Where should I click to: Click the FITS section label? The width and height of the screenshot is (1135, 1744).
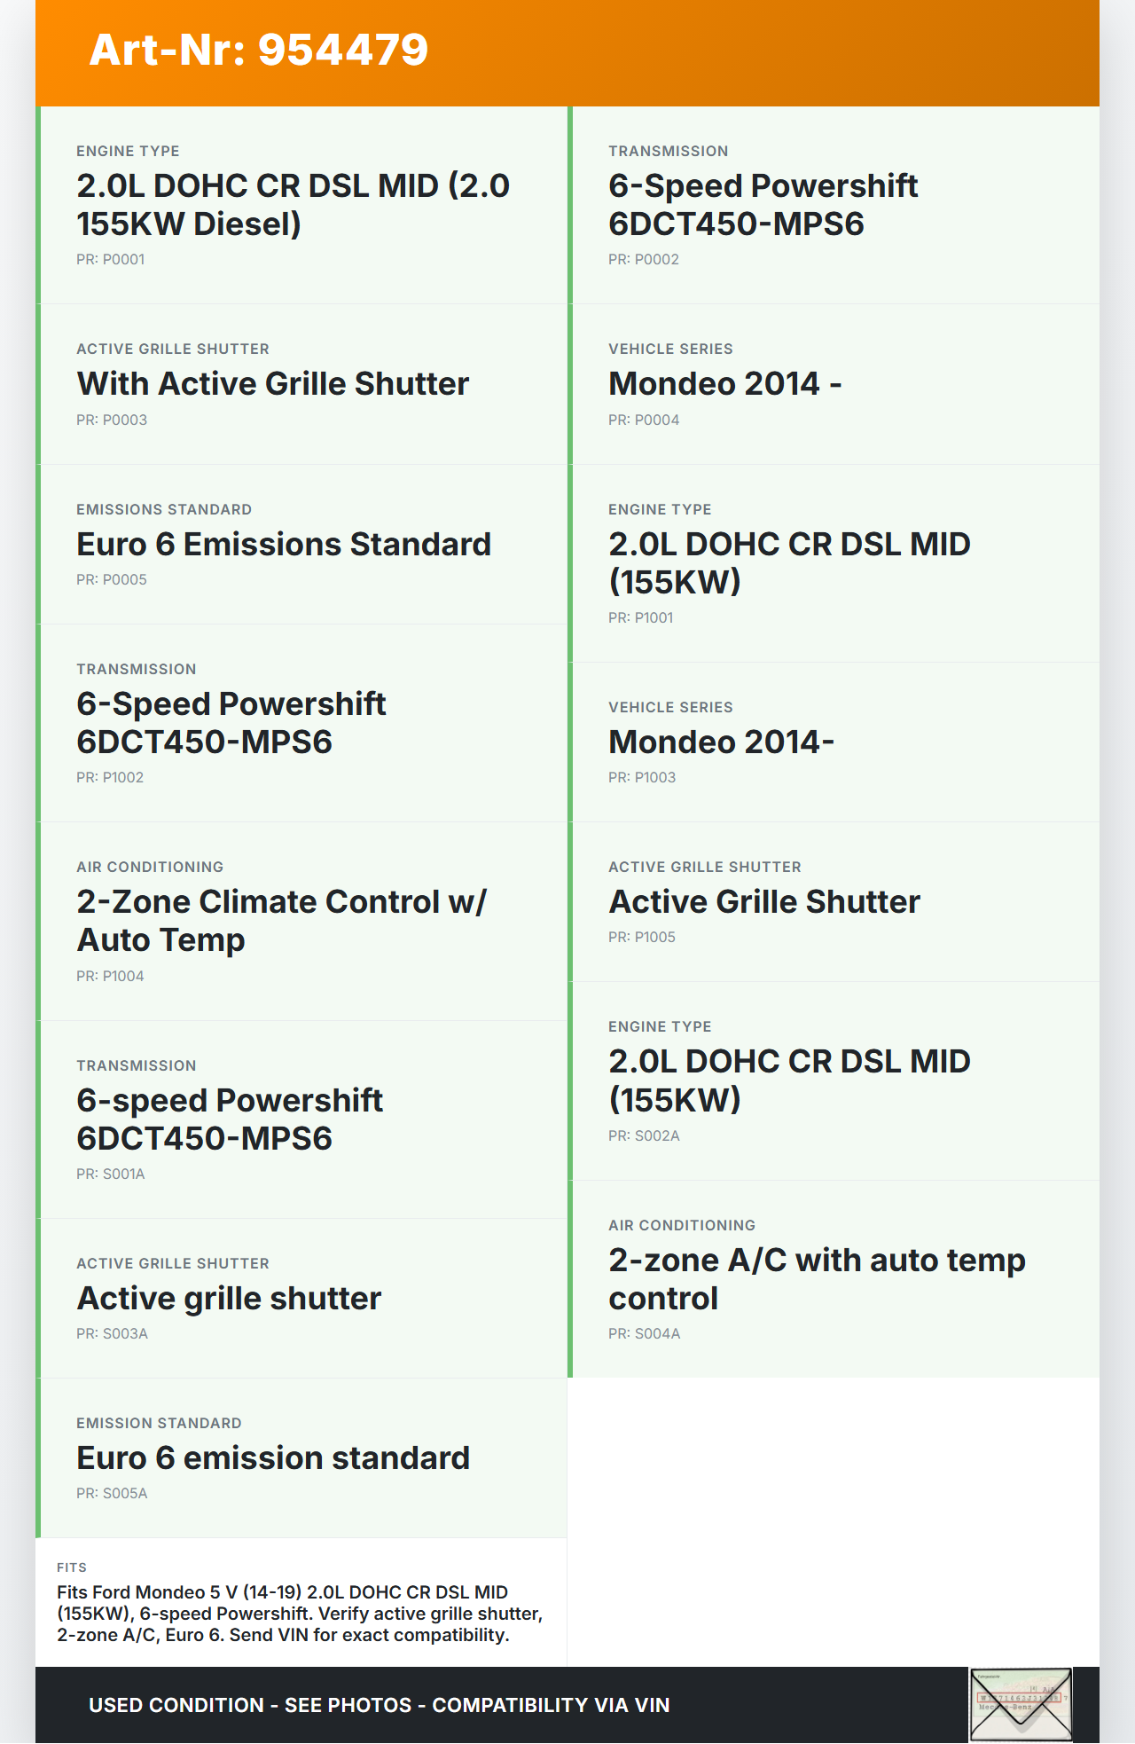pyautogui.click(x=72, y=1567)
